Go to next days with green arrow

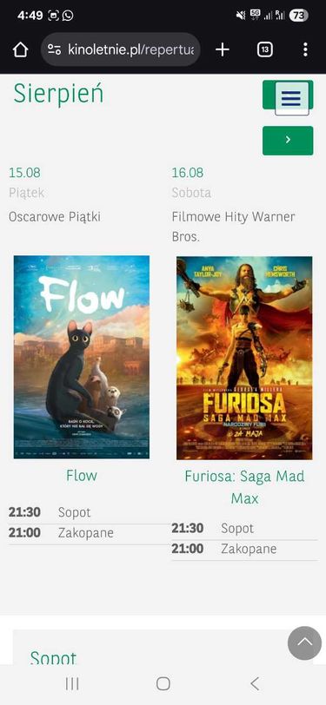point(288,141)
